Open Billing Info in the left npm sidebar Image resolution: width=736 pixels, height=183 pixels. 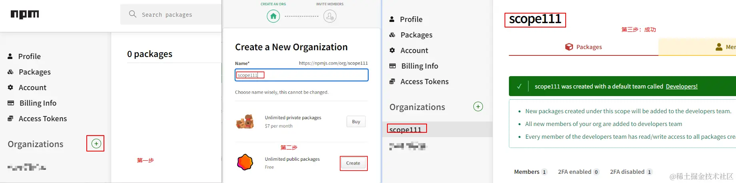[38, 103]
